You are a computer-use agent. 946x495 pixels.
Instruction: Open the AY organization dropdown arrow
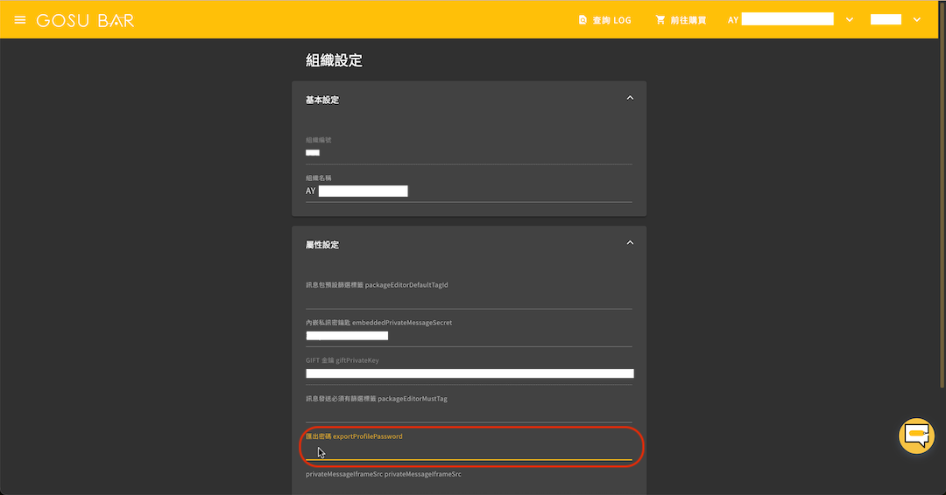(850, 20)
